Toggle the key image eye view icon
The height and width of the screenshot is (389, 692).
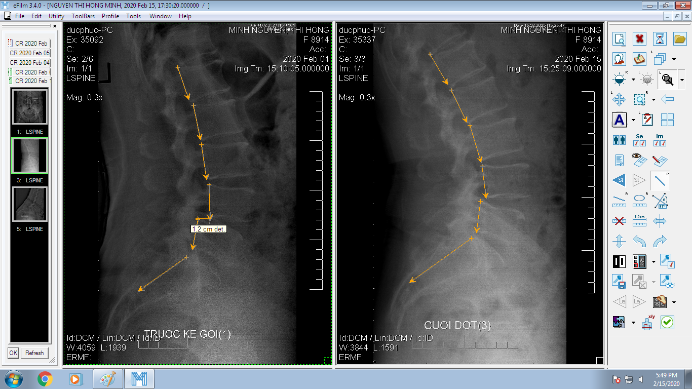[667, 282]
